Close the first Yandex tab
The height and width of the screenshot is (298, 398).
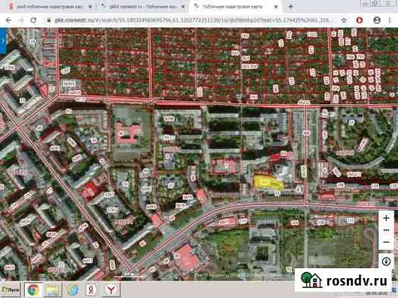[90, 7]
